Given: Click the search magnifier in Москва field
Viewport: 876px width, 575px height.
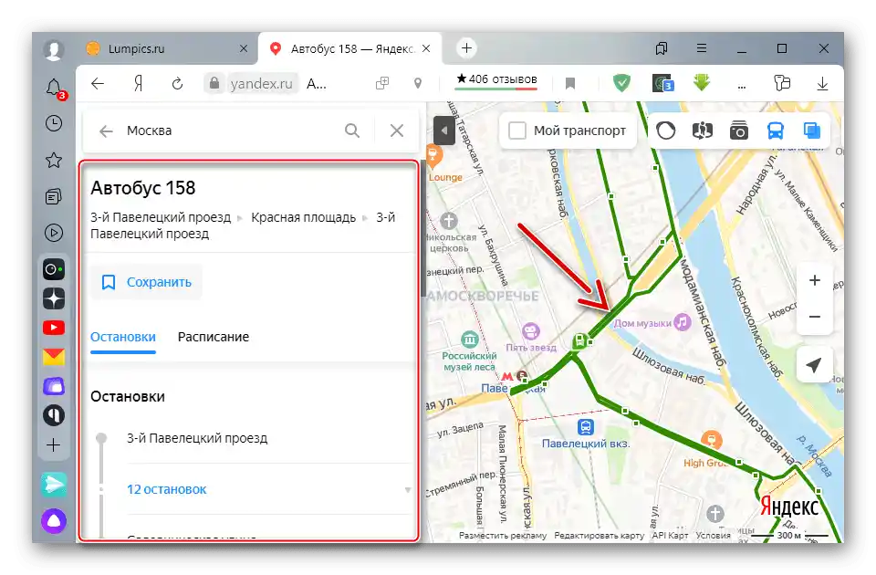Looking at the screenshot, I should (x=352, y=131).
